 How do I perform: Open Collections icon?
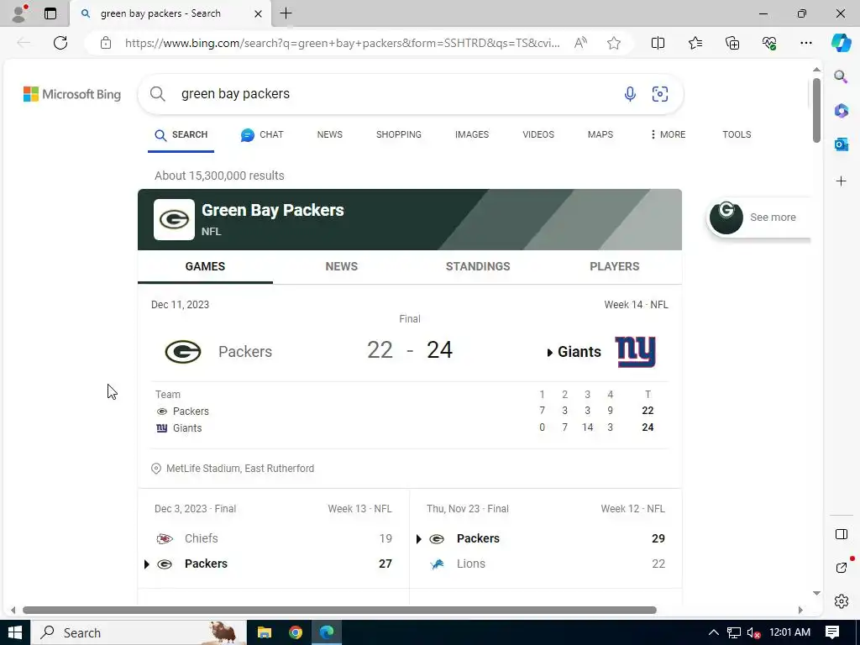[732, 43]
